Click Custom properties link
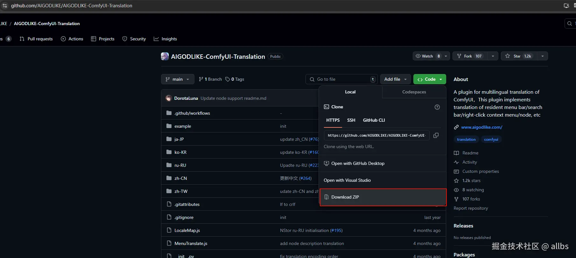 pos(481,171)
